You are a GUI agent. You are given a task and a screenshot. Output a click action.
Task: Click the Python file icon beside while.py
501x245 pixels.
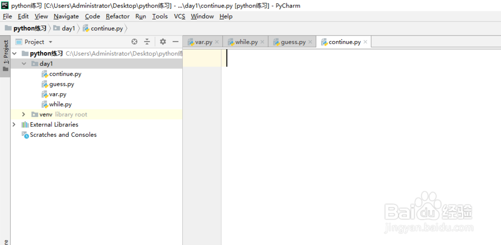(45, 104)
